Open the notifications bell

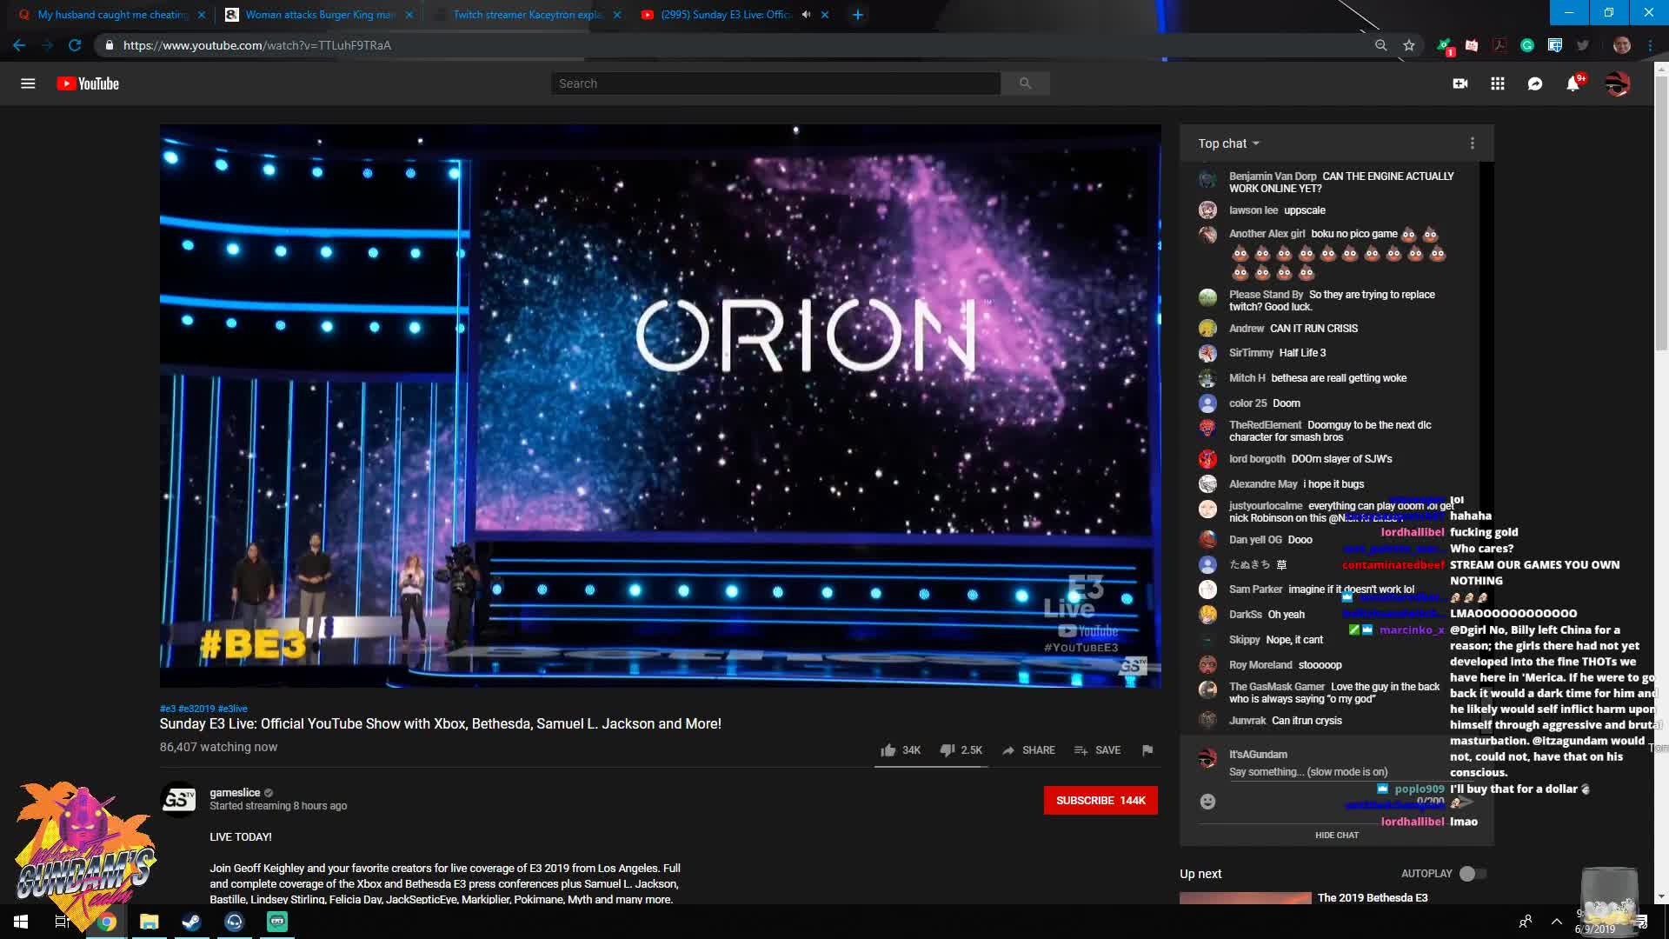[1573, 83]
